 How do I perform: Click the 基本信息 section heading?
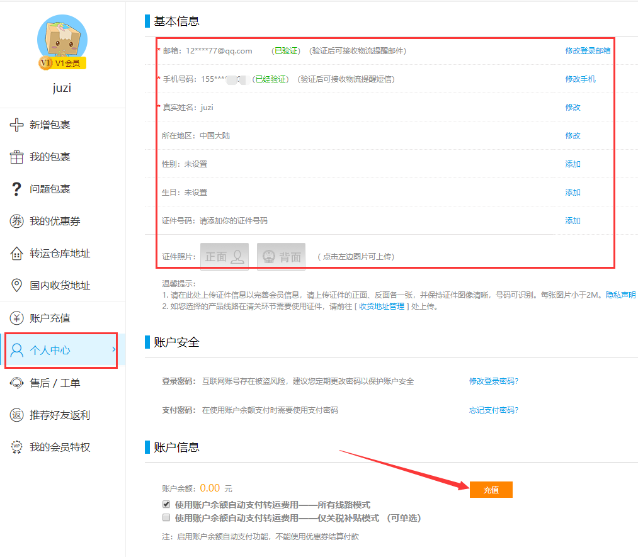[176, 21]
